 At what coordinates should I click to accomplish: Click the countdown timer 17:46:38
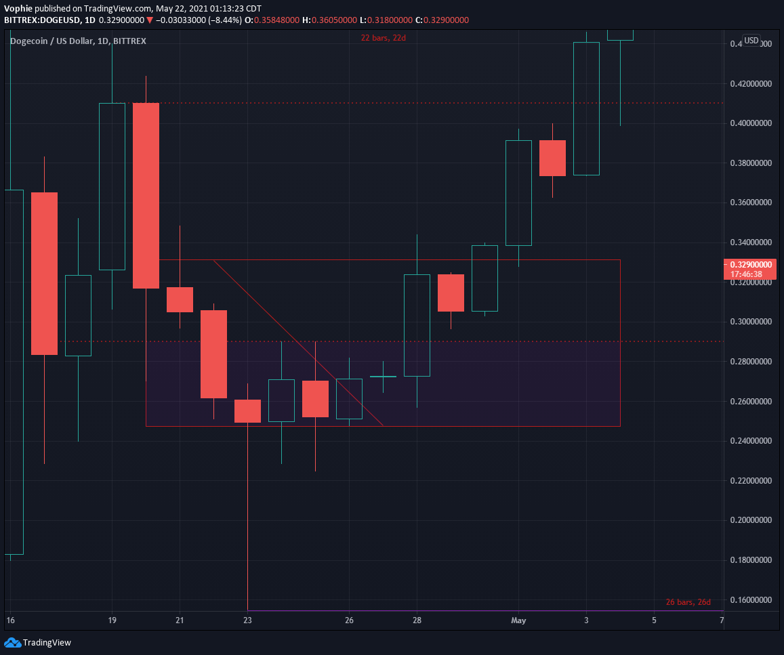746,274
